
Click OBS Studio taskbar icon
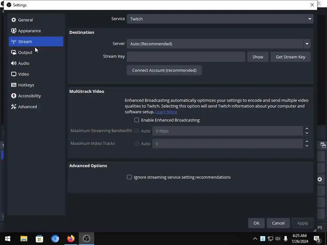(87, 239)
